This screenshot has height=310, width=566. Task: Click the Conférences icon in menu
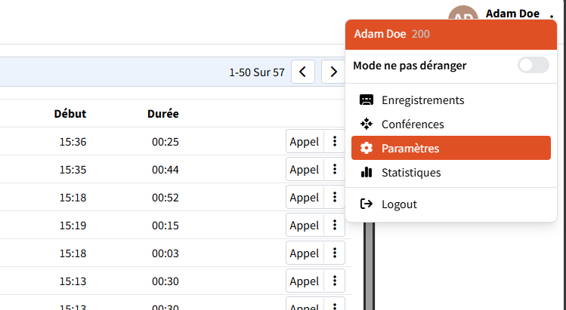(367, 124)
